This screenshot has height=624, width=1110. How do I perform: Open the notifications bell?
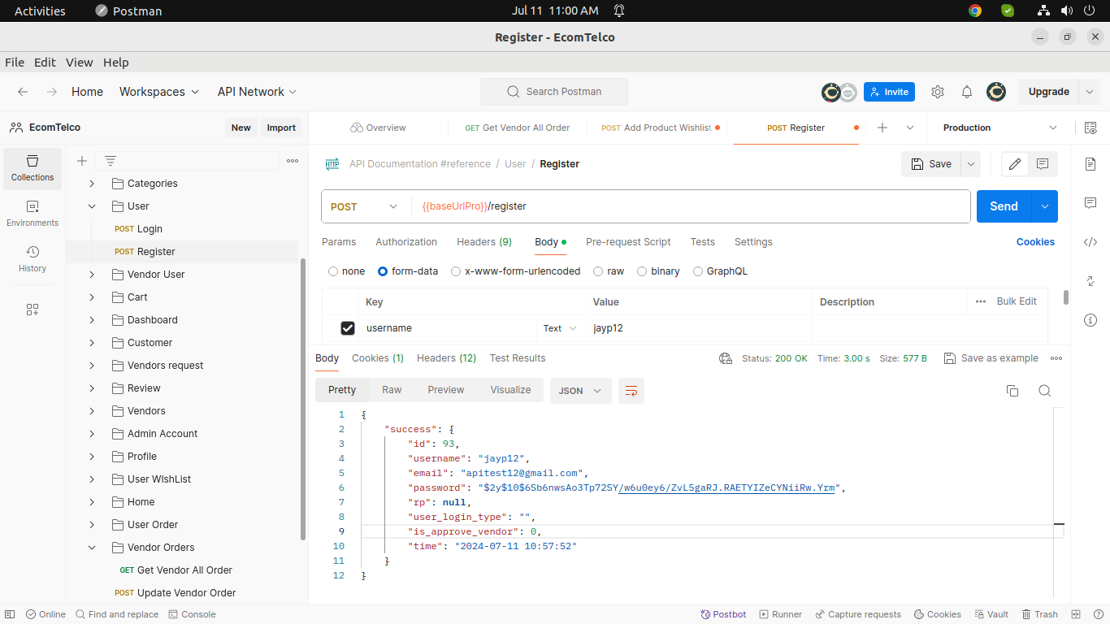[967, 92]
